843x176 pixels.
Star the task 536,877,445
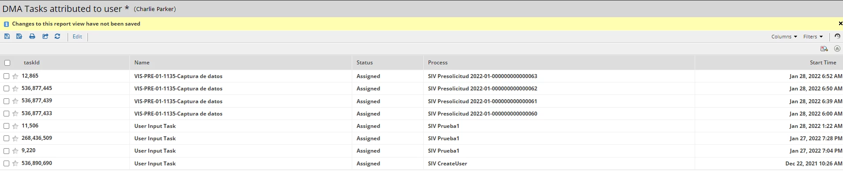pyautogui.click(x=15, y=89)
